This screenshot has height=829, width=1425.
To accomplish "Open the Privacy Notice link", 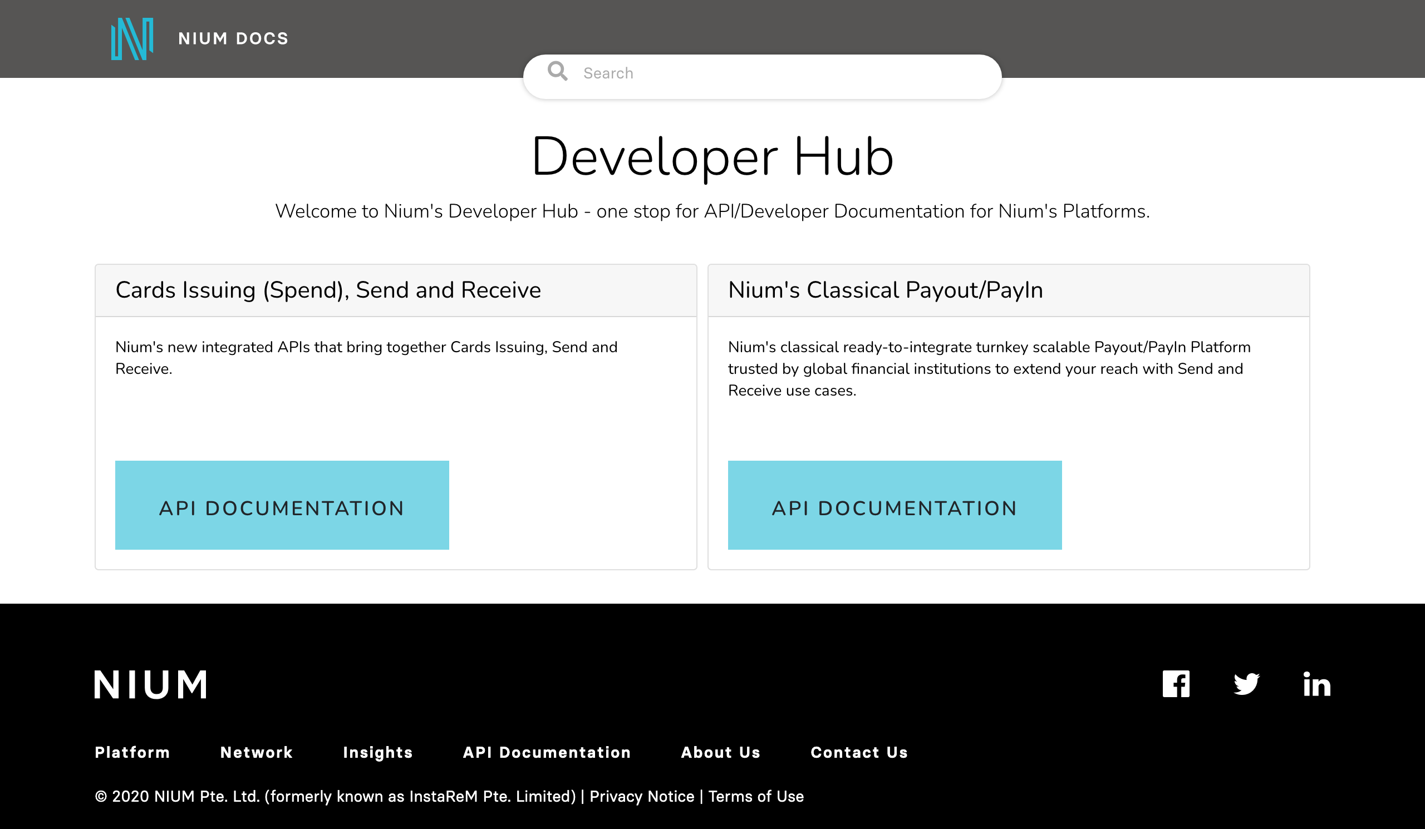I will (x=642, y=796).
